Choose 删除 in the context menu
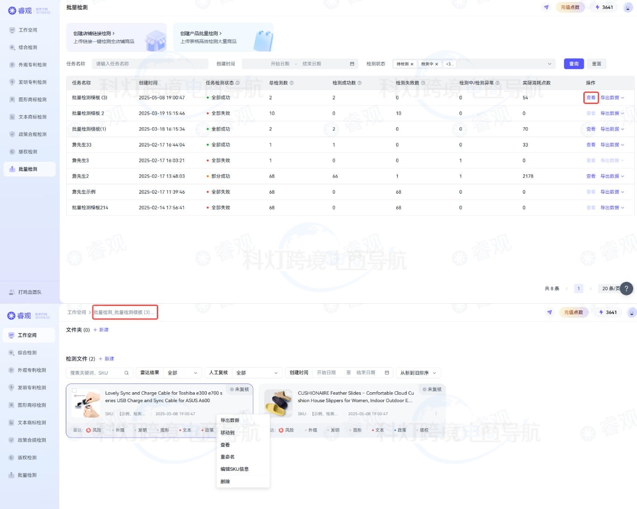Image resolution: width=637 pixels, height=509 pixels. [225, 481]
